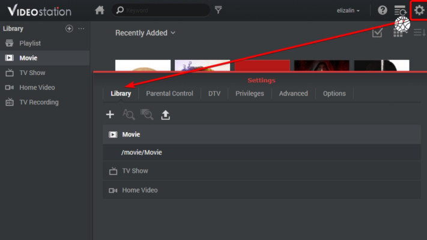
Task: Open the elizalin user menu
Action: tap(348, 11)
